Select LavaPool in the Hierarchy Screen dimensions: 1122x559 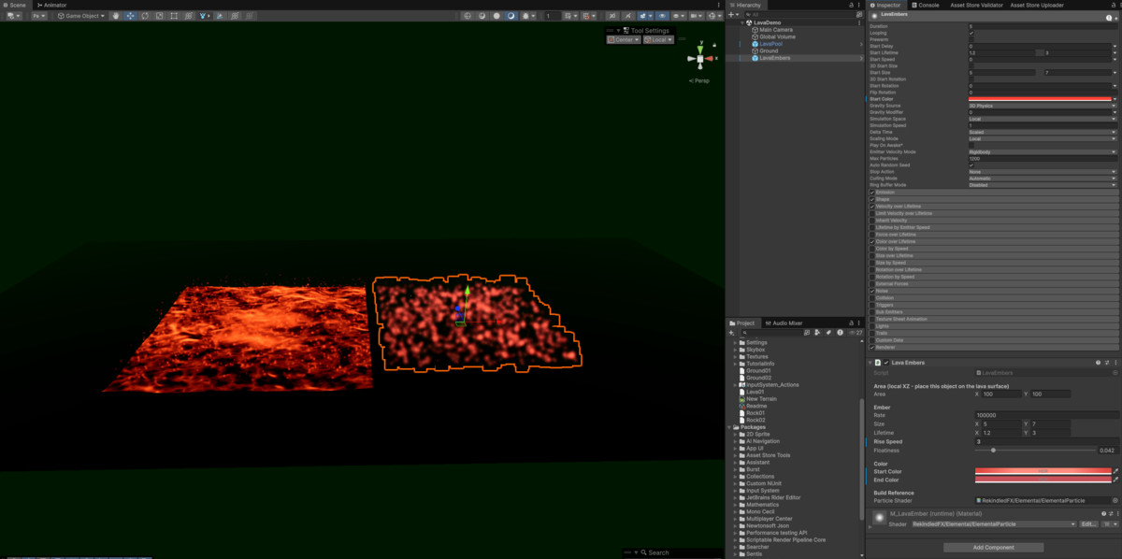(x=770, y=44)
